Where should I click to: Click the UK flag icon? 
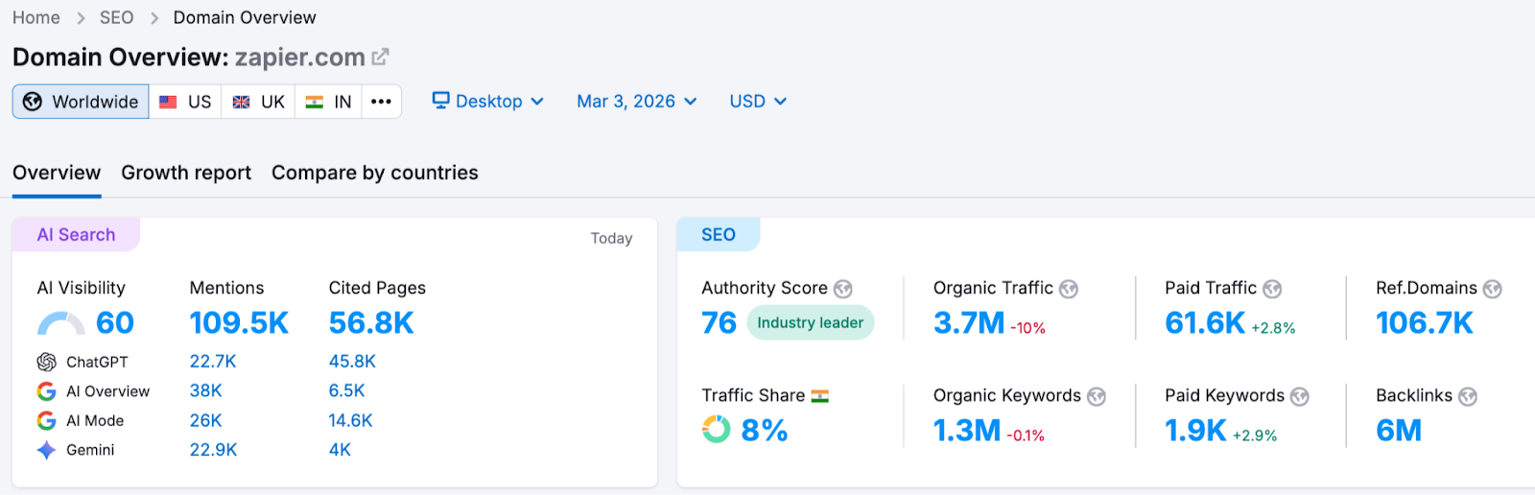[242, 102]
